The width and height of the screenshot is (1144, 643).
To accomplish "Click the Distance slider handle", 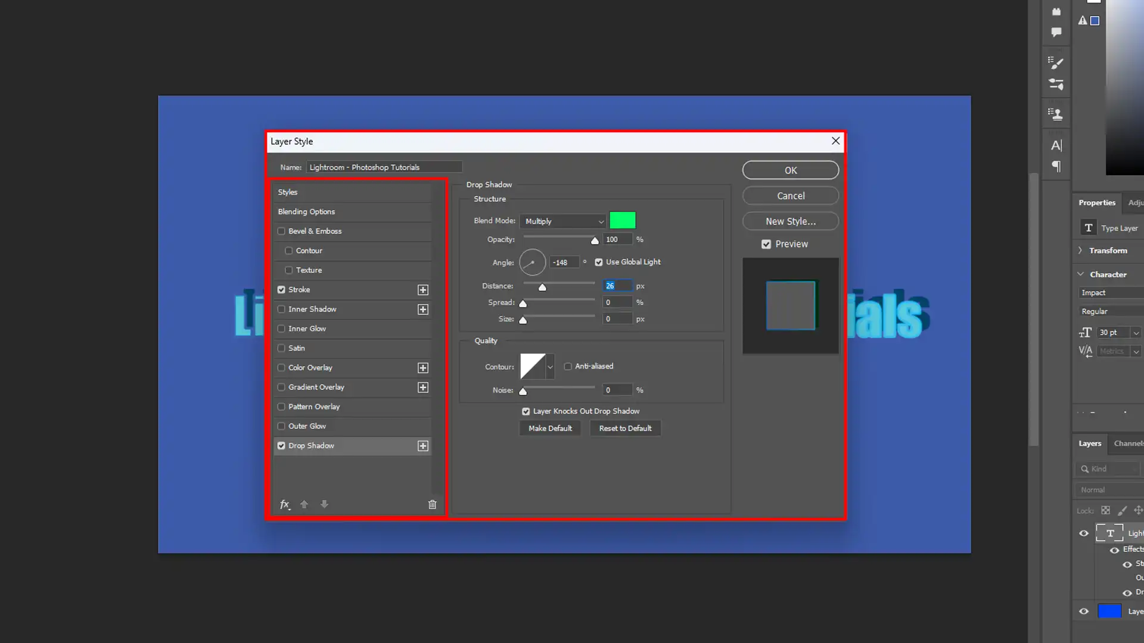I will point(542,287).
